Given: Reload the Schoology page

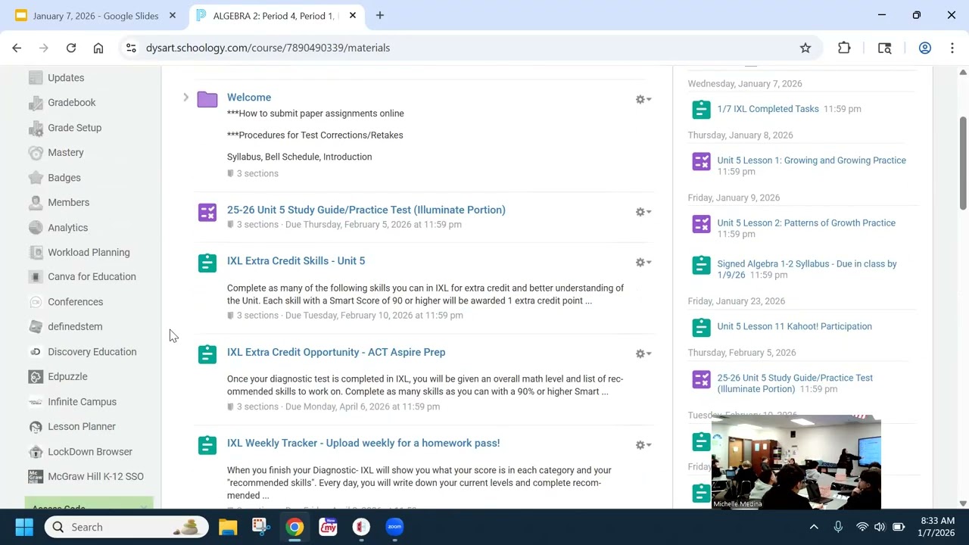Looking at the screenshot, I should click(71, 48).
